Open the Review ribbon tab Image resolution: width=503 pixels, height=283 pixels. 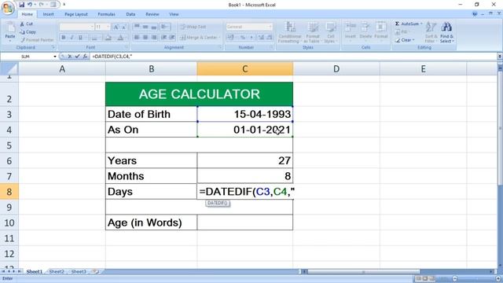point(152,14)
